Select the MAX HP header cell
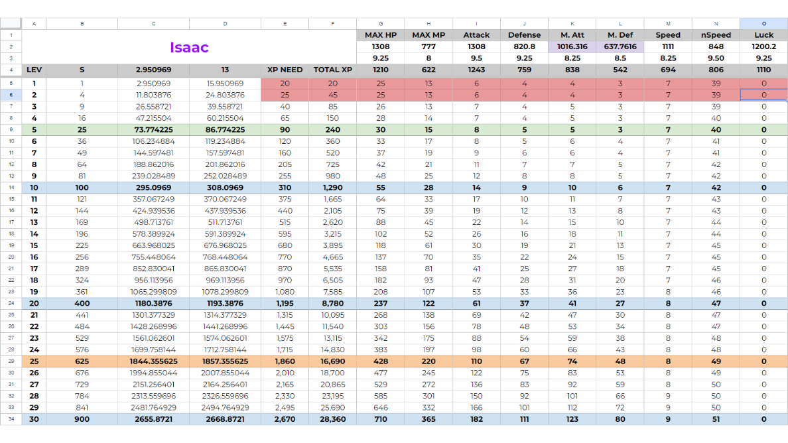This screenshot has height=443, width=788. pos(380,35)
